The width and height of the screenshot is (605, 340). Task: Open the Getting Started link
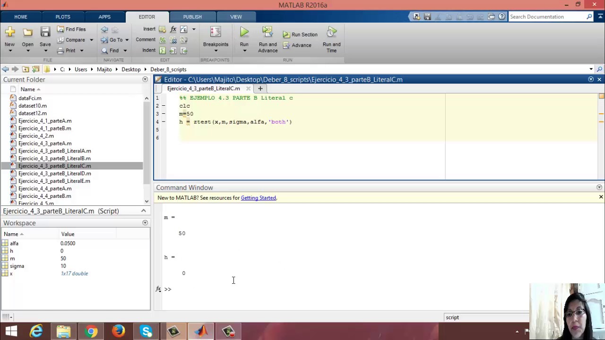point(259,198)
